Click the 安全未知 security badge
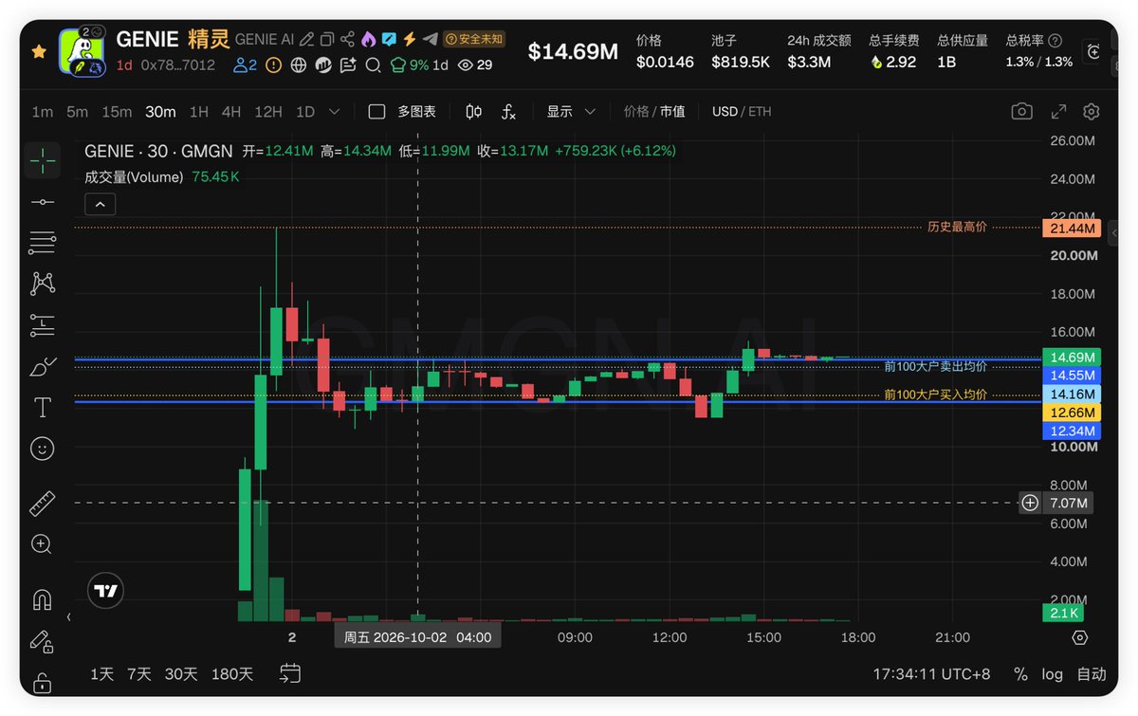Screen dimensions: 1138x716 474,39
